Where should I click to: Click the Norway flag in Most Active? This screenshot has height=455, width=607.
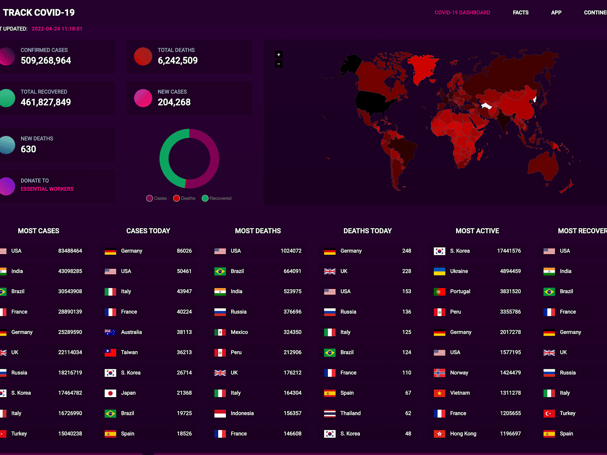click(439, 373)
